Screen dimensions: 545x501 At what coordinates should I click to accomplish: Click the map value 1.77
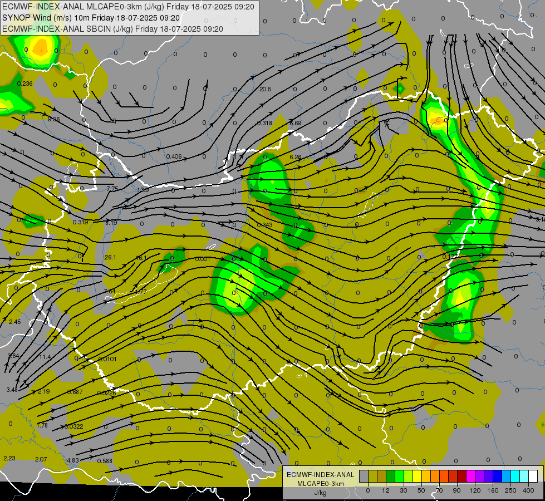(x=141, y=292)
